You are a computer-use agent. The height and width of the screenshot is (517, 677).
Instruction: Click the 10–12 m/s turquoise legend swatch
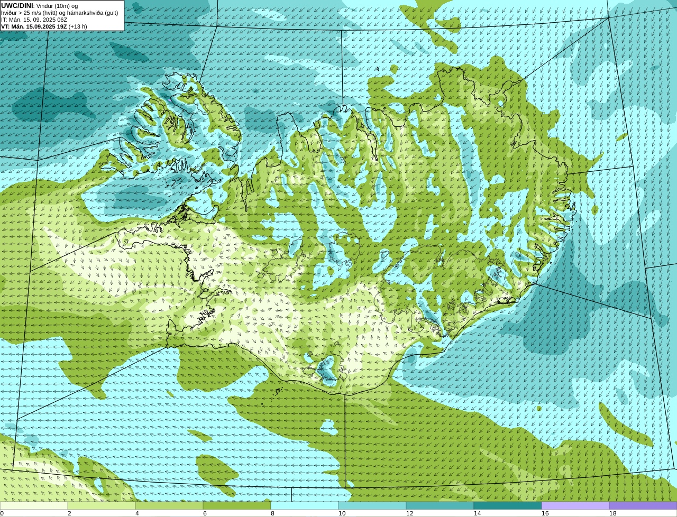click(372, 505)
